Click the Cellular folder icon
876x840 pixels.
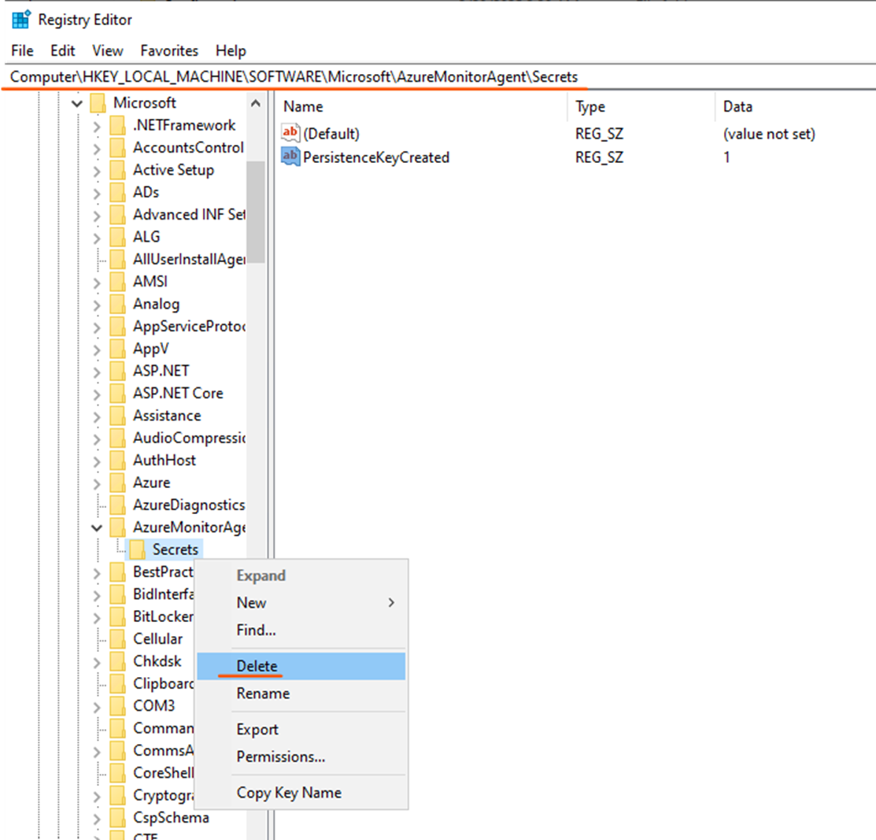(117, 638)
